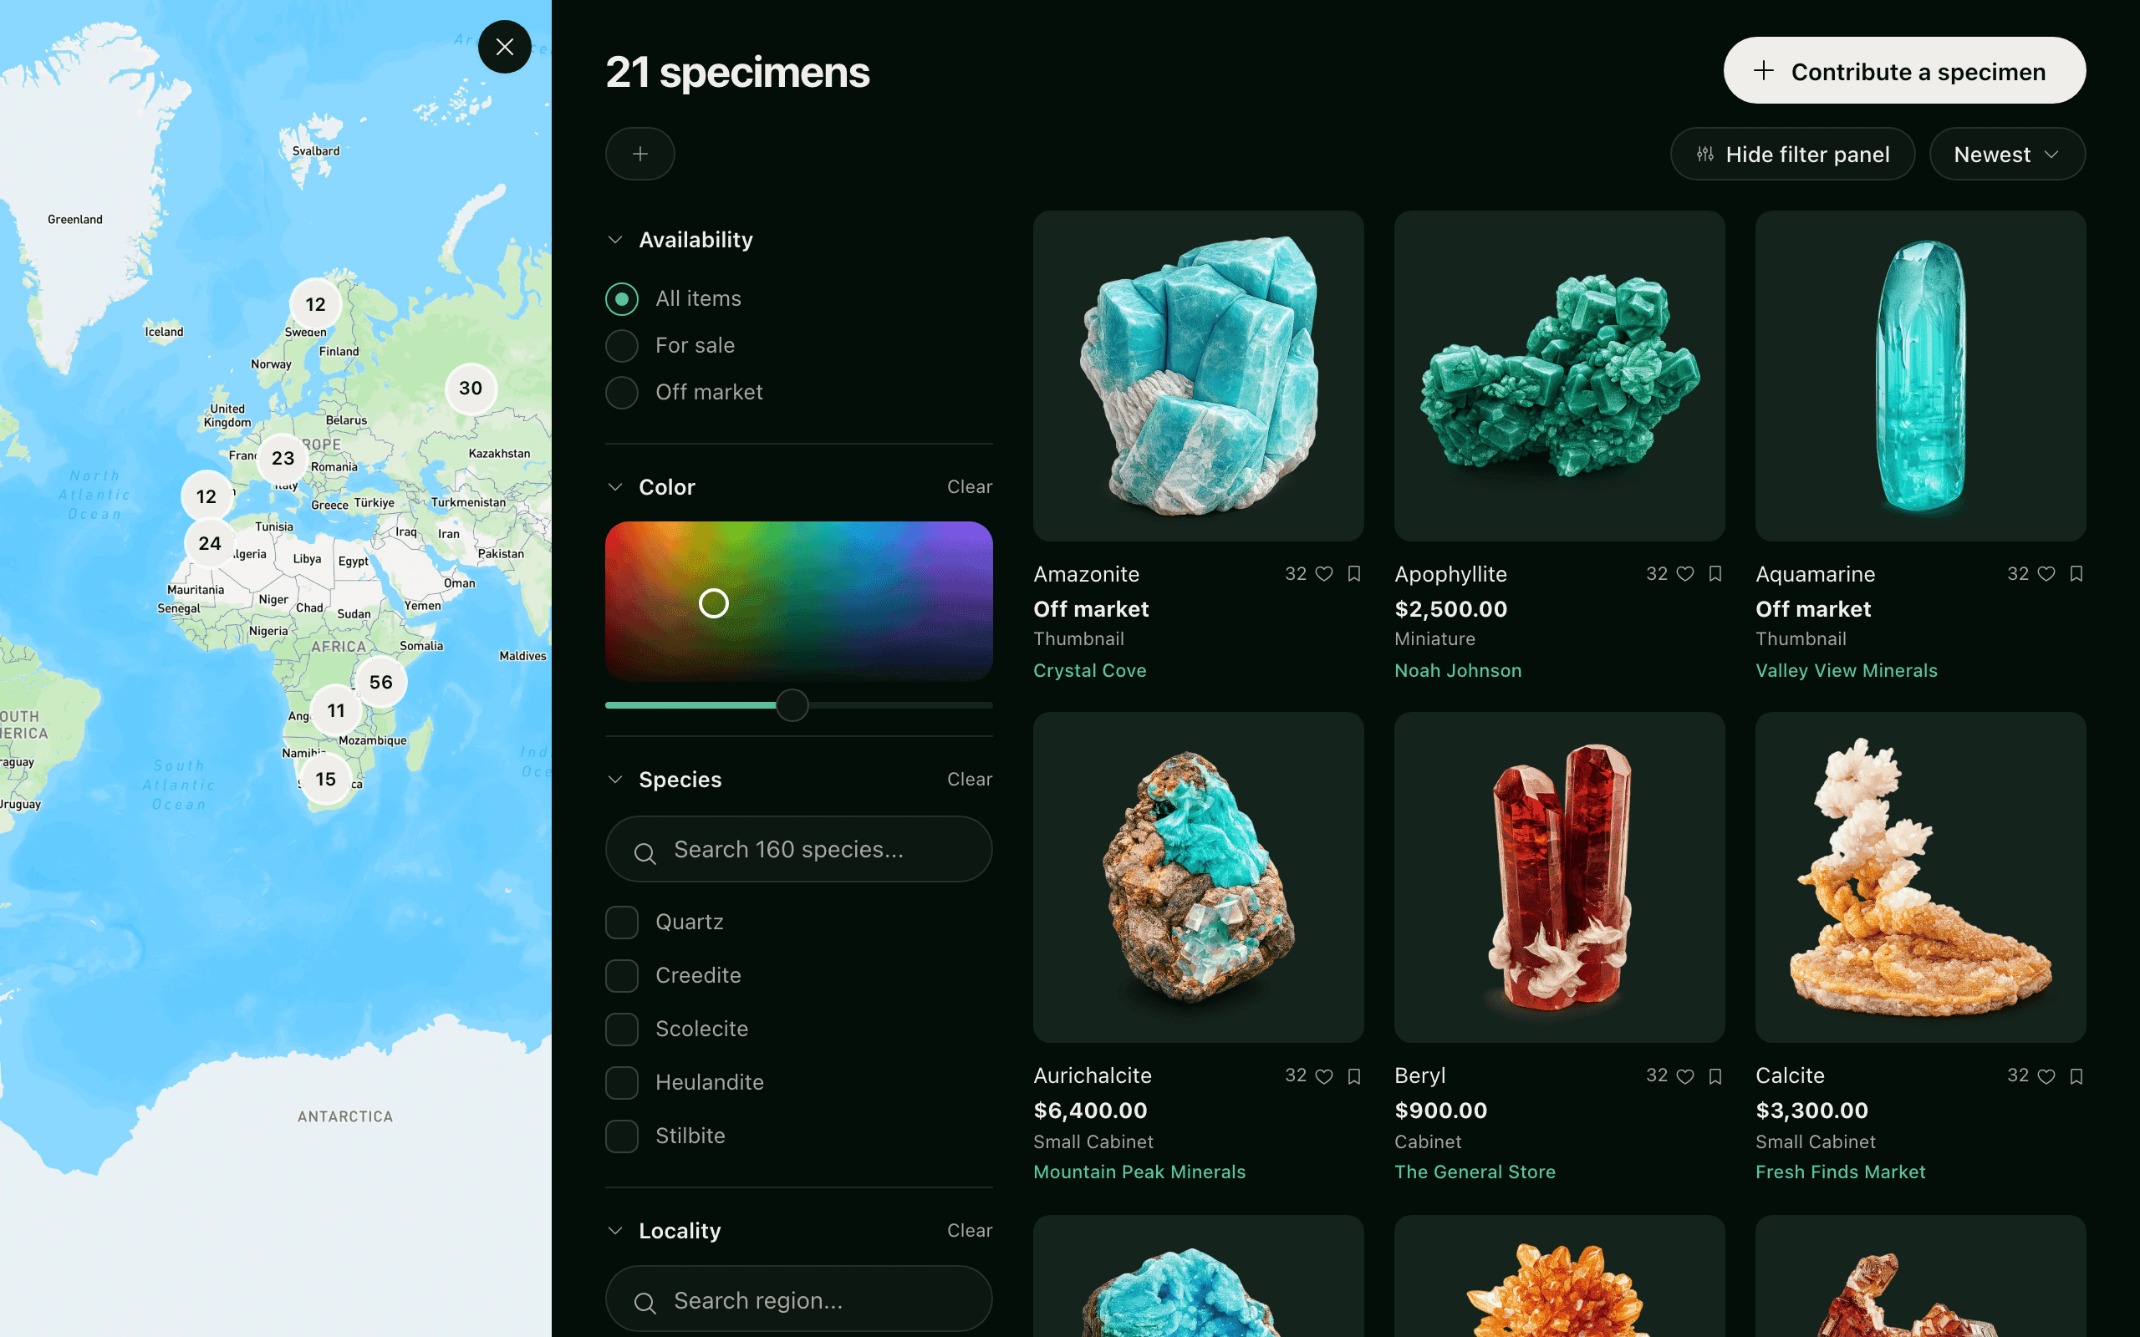The width and height of the screenshot is (2140, 1337).
Task: Open the Beryl specimen image
Action: point(1559,877)
